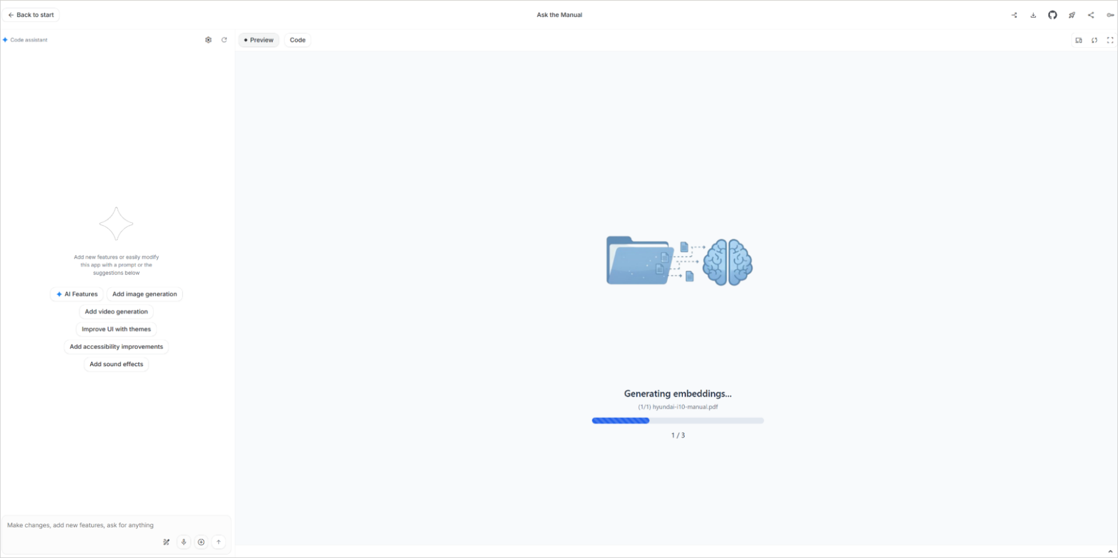The width and height of the screenshot is (1118, 558).
Task: Select the Preview tab
Action: [x=259, y=40]
